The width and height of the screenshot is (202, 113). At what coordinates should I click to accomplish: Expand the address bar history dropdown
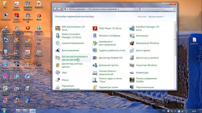134,9
